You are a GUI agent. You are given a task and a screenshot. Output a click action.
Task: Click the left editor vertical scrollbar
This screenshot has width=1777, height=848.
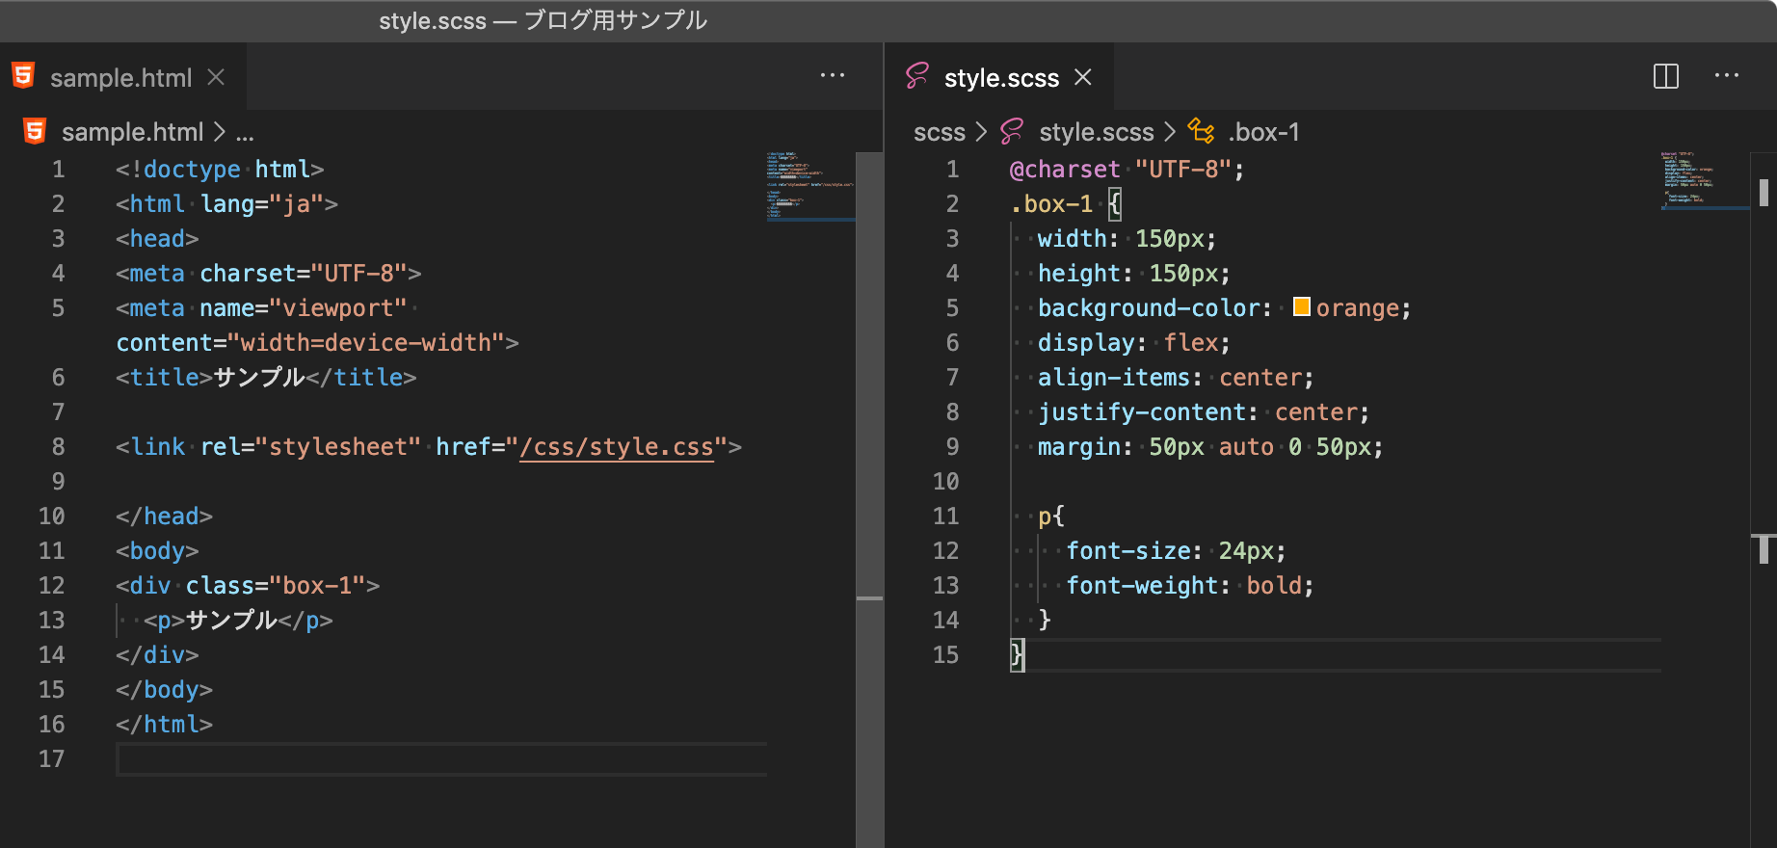coord(869,499)
